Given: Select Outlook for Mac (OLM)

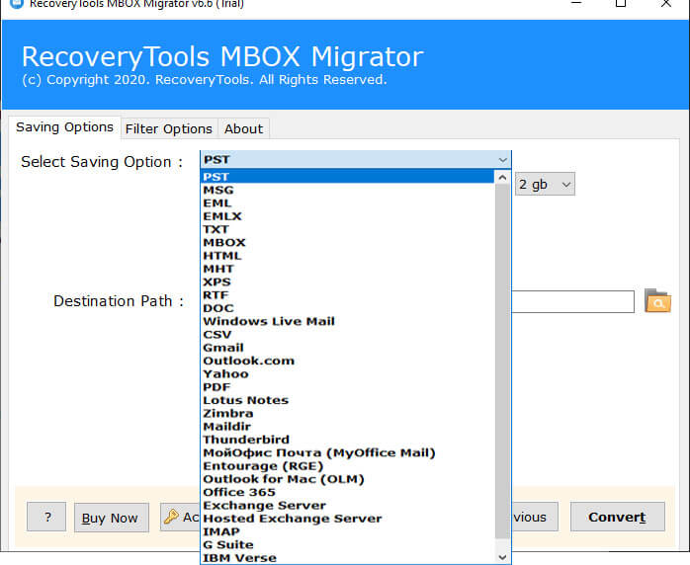Looking at the screenshot, I should (x=348, y=479).
